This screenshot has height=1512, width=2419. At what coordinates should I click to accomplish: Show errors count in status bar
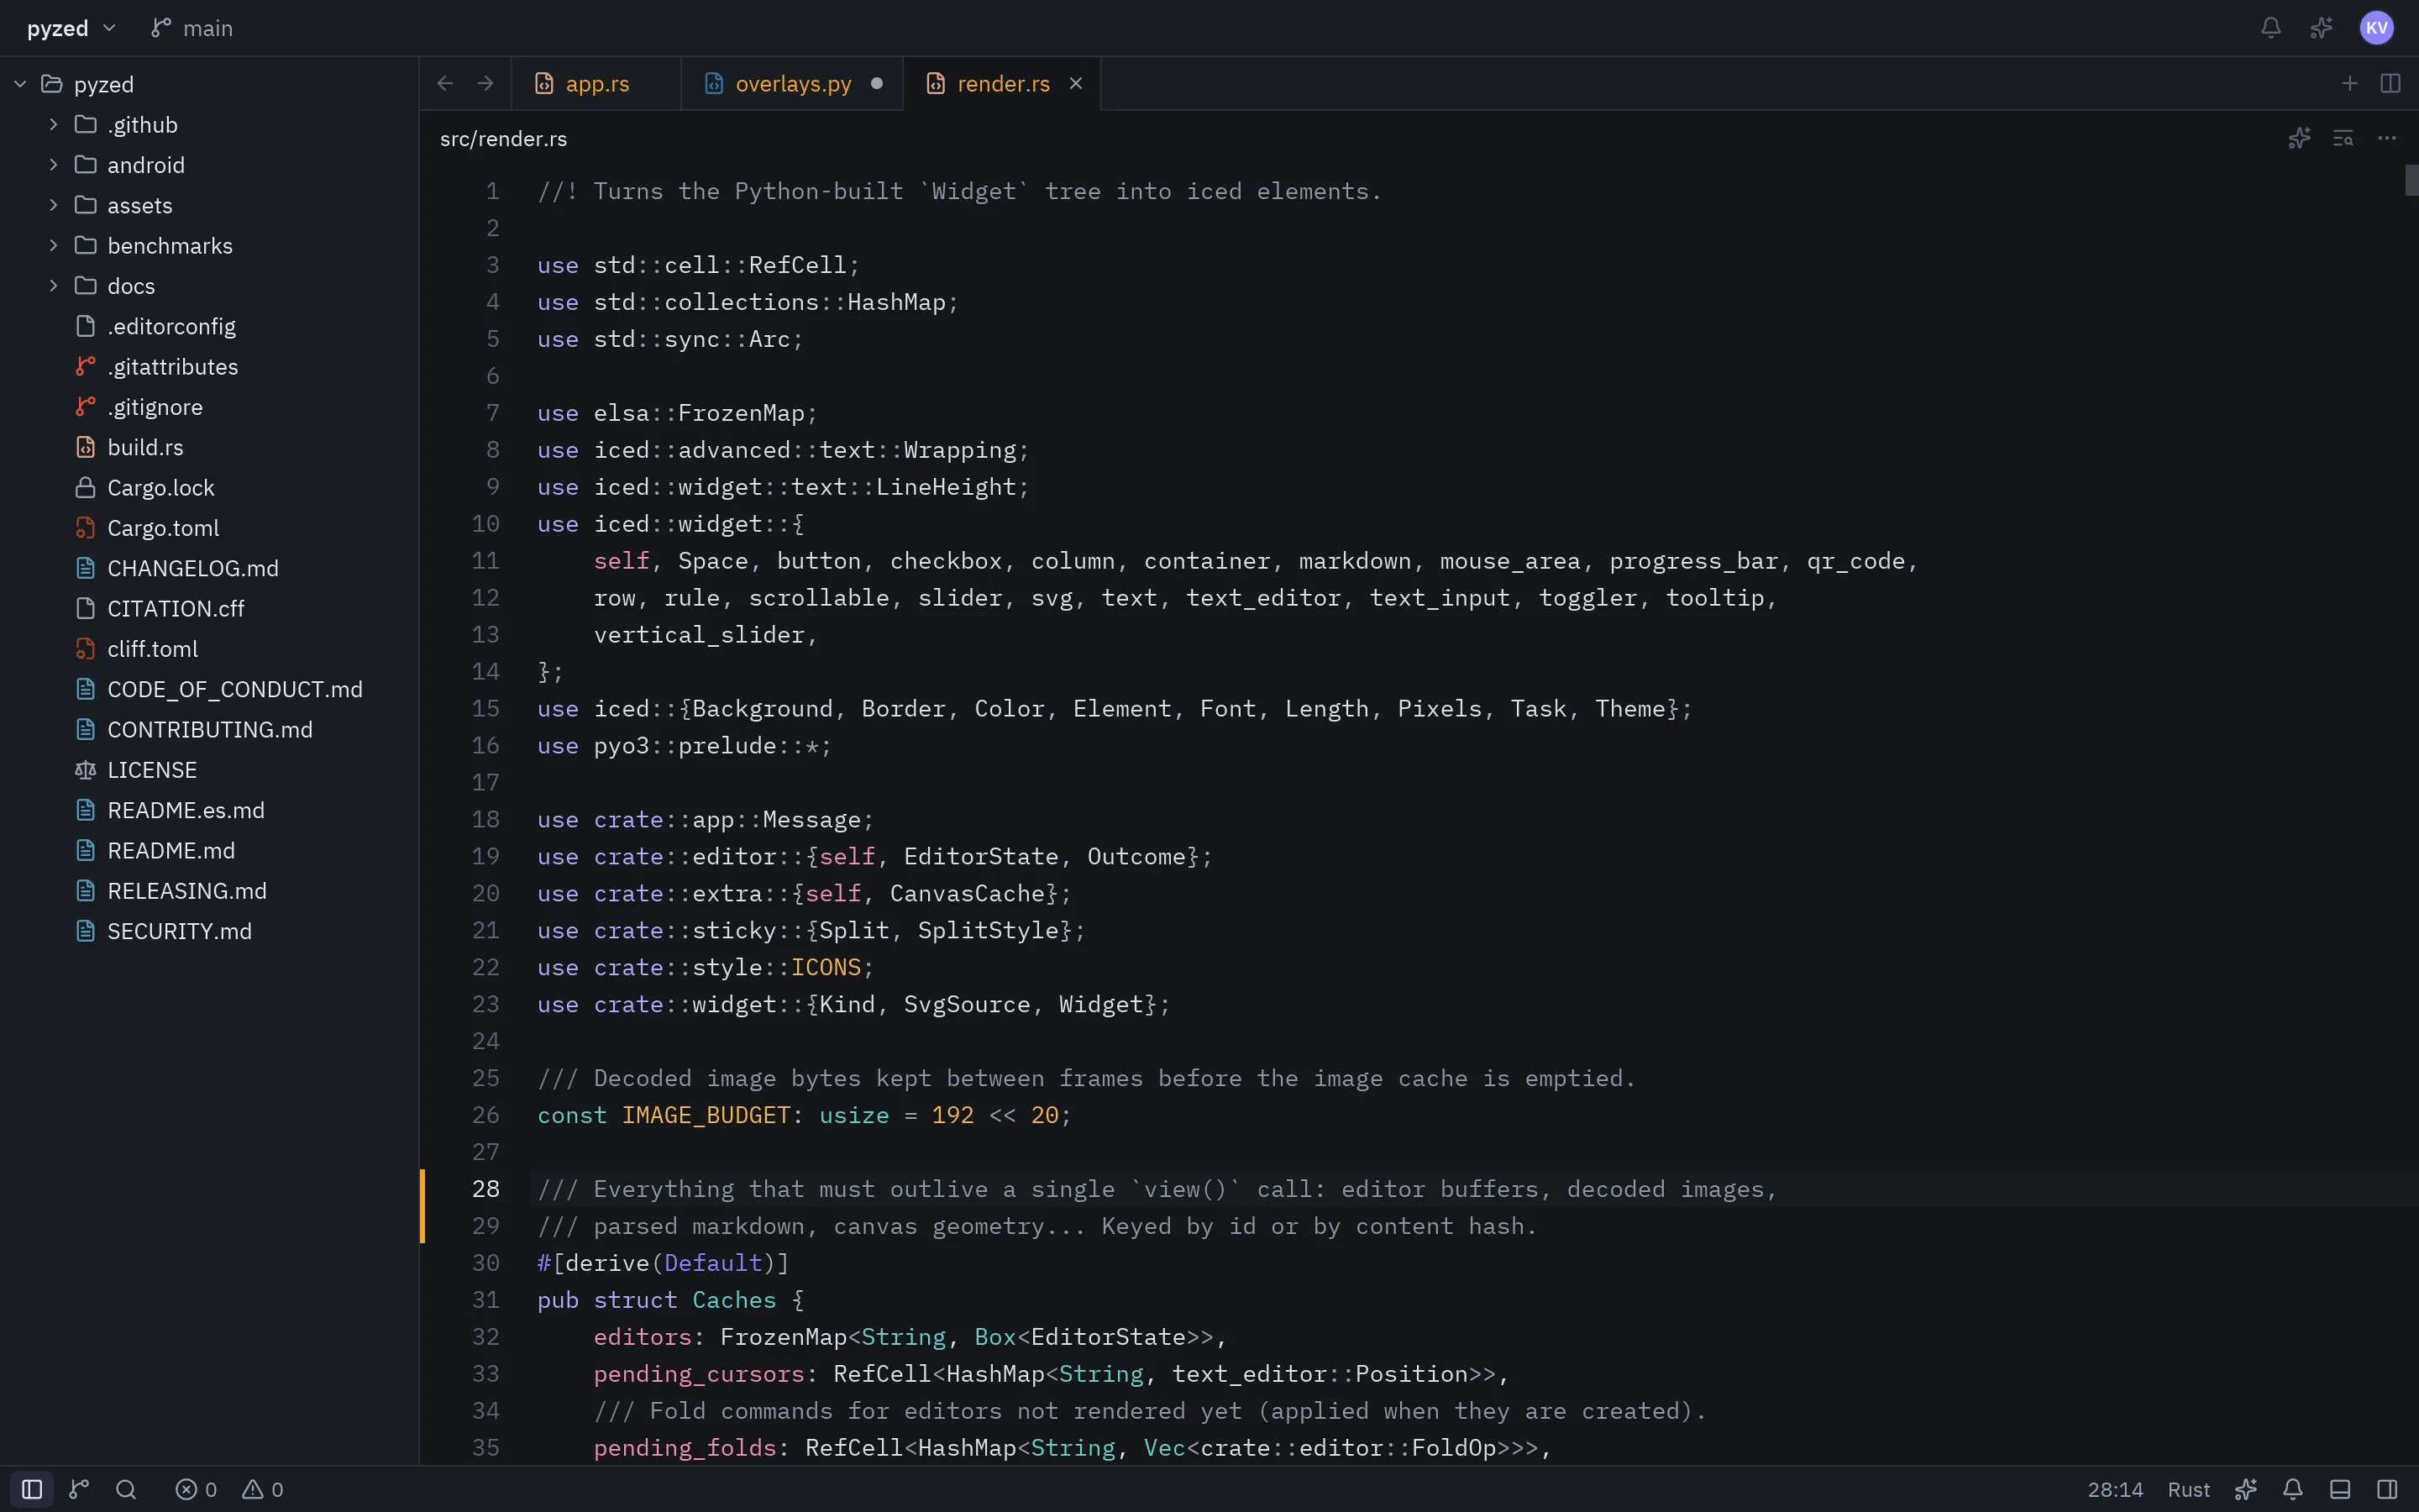click(196, 1489)
